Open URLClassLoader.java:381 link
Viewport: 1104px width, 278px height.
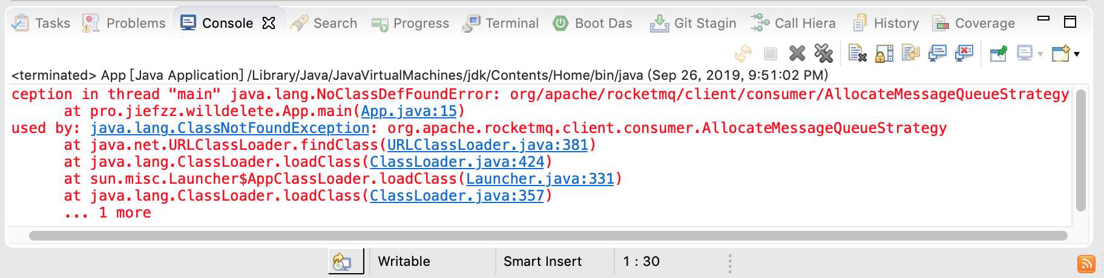pyautogui.click(x=487, y=145)
